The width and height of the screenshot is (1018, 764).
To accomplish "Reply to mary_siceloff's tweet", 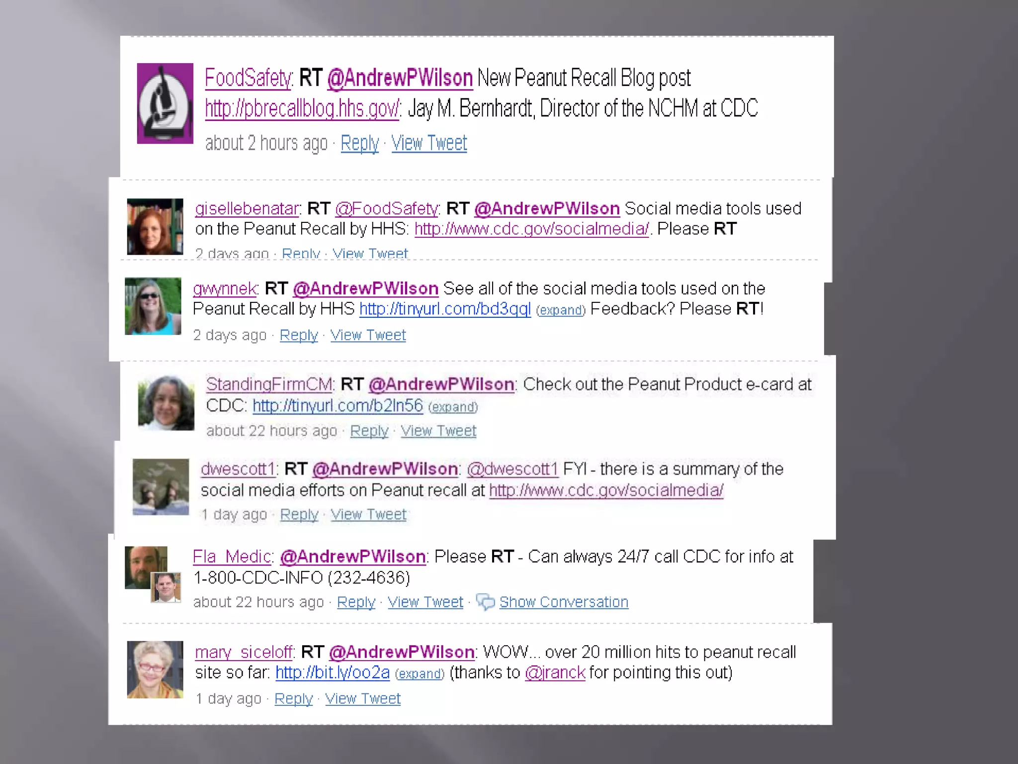I will tap(293, 699).
